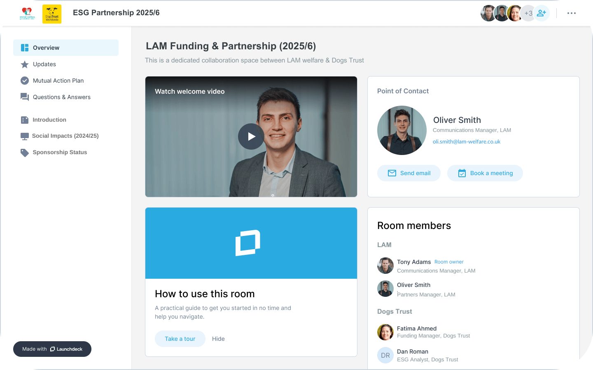Click the Dogs Trust yellow logo
Image resolution: width=593 pixels, height=370 pixels.
click(52, 14)
